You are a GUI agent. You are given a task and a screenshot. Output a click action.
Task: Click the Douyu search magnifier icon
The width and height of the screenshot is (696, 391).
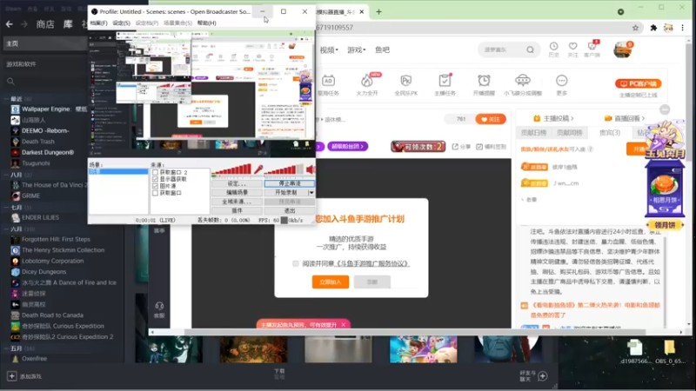[530, 50]
